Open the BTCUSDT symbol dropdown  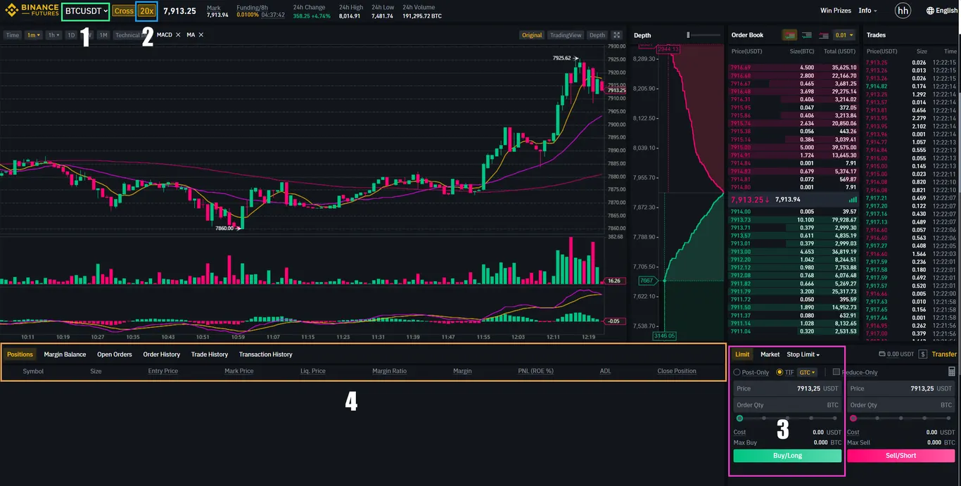coord(86,11)
